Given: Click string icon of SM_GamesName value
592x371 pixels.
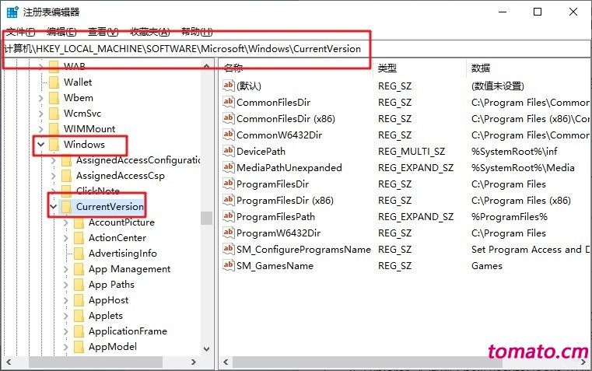Looking at the screenshot, I should 228,265.
